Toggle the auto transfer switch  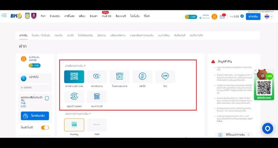coord(45,127)
